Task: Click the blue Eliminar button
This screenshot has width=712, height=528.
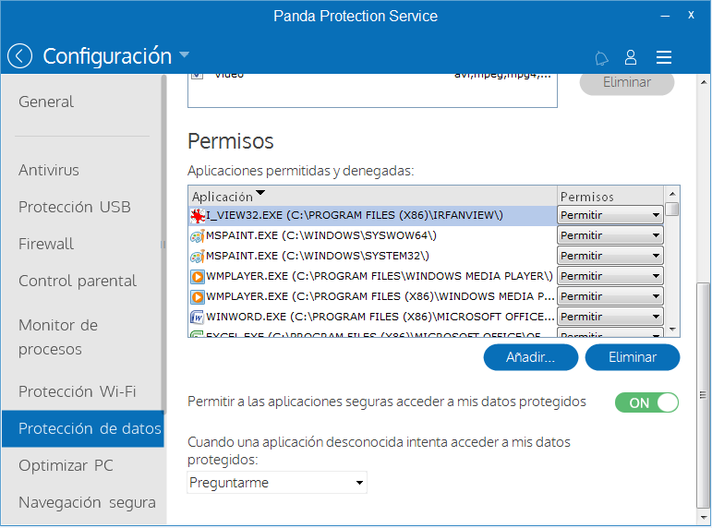Action: tap(633, 357)
